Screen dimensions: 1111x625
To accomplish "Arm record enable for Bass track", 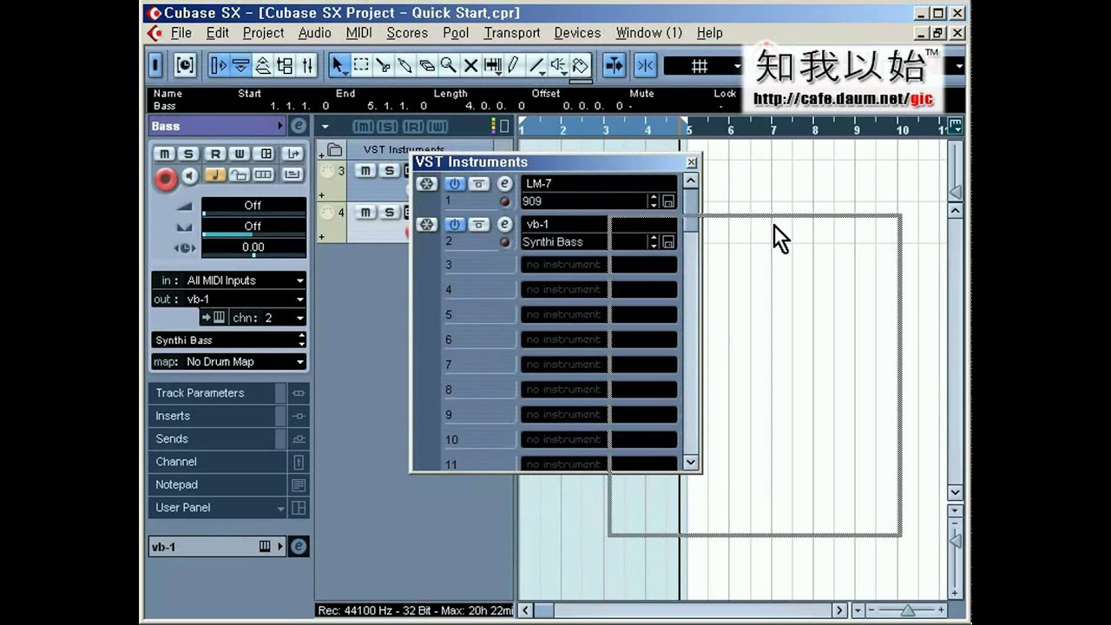I will [x=166, y=178].
